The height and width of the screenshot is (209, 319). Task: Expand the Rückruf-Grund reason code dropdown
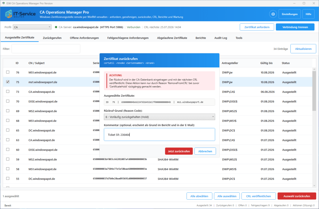click(x=159, y=117)
